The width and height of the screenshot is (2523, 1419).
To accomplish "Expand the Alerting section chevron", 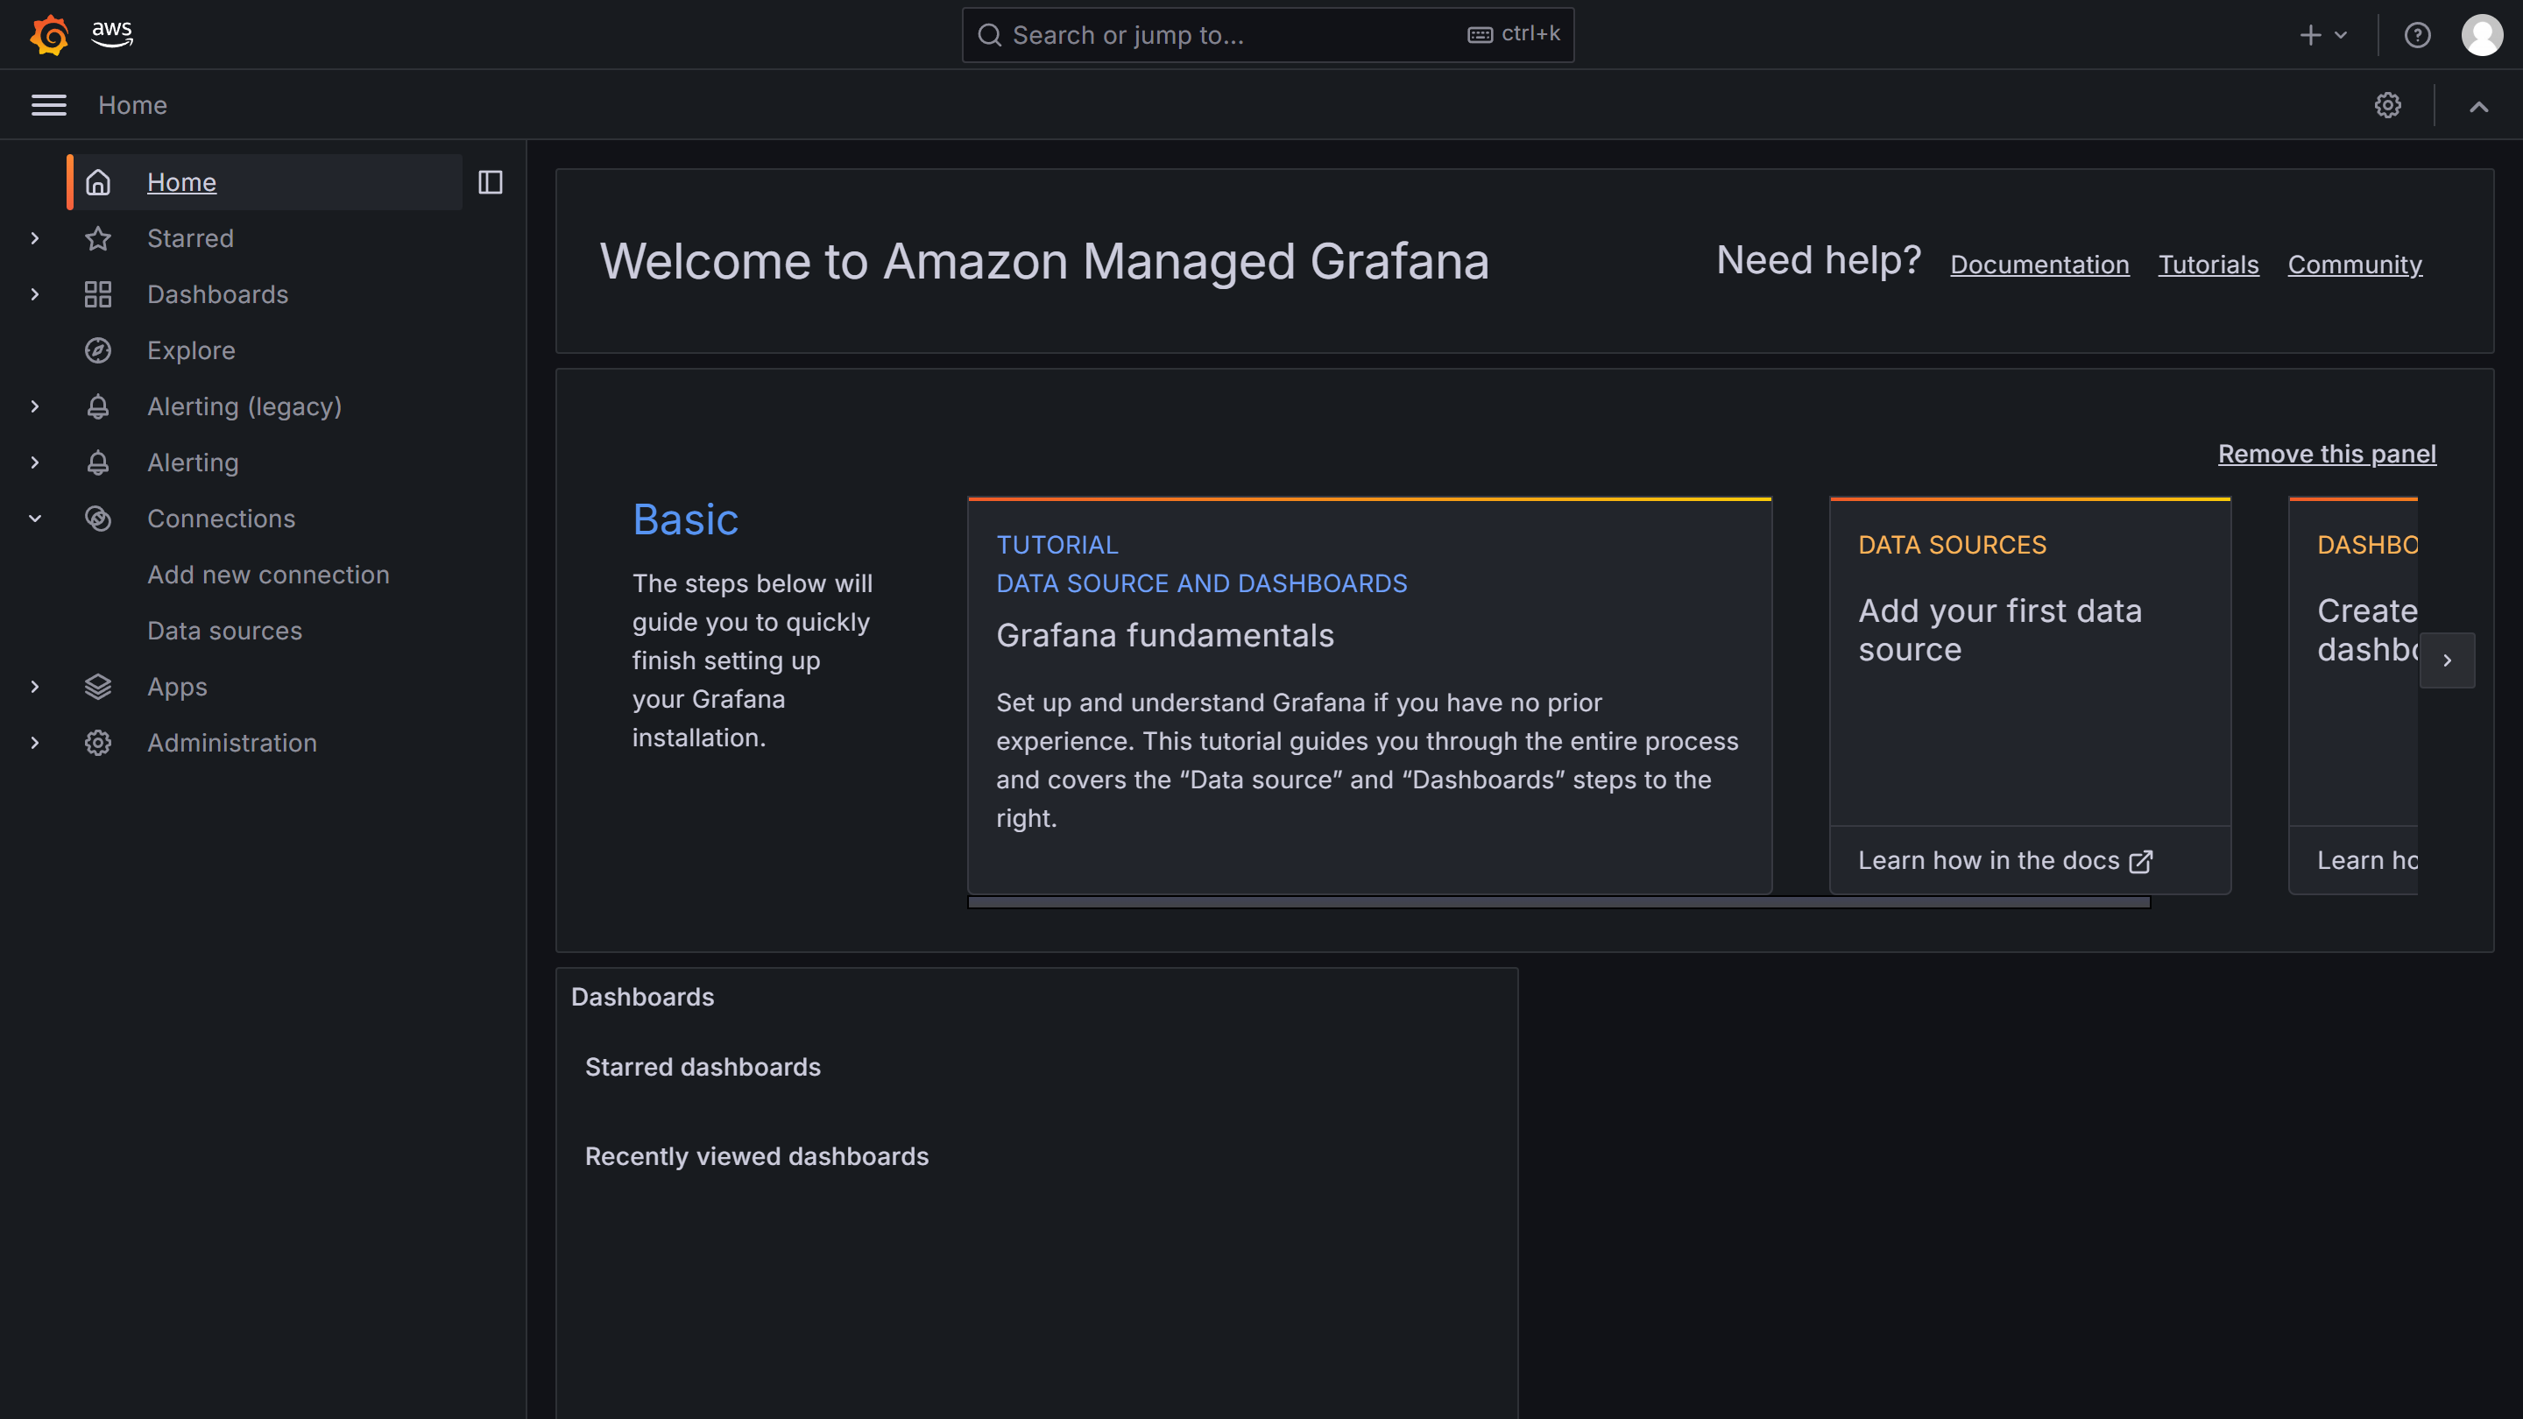I will 35,462.
